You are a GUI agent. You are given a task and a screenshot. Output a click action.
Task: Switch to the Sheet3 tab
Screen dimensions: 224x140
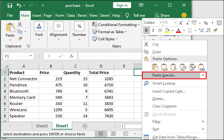coord(42,126)
